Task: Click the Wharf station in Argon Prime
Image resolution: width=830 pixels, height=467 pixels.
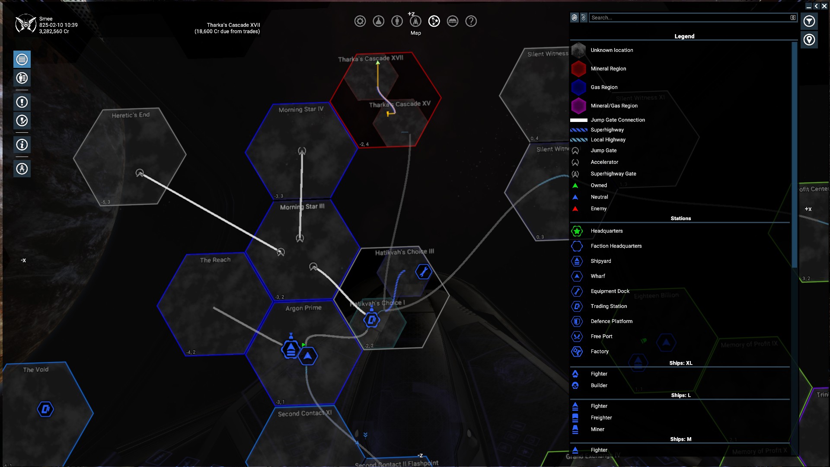Action: click(308, 356)
